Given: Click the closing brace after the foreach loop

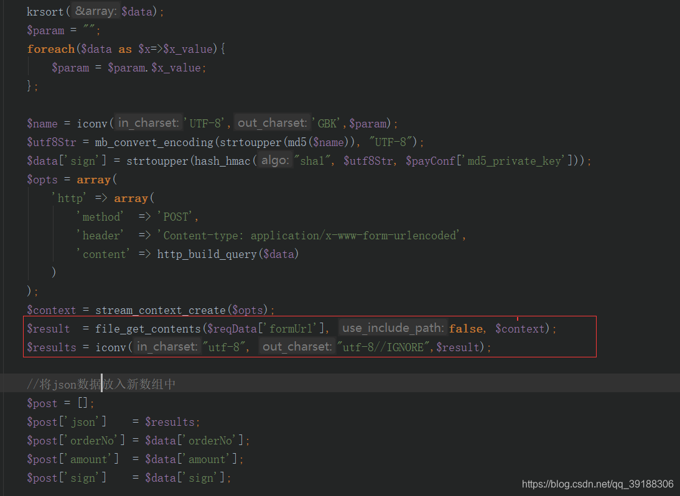Looking at the screenshot, I should (29, 86).
